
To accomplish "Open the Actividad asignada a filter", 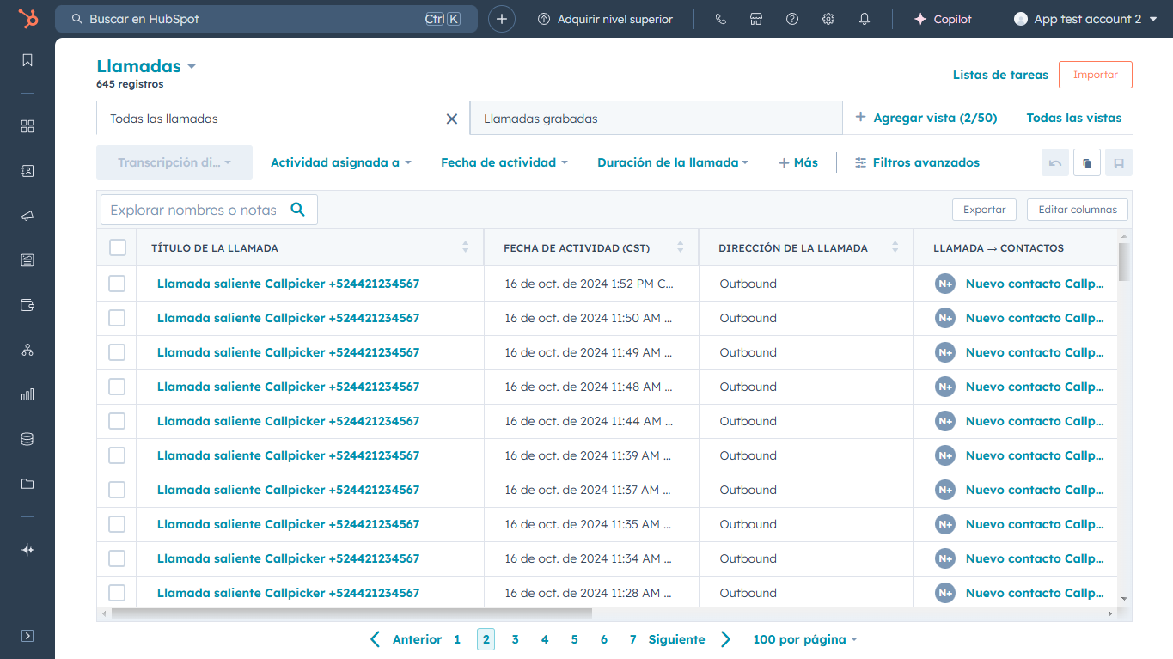I will [x=341, y=162].
